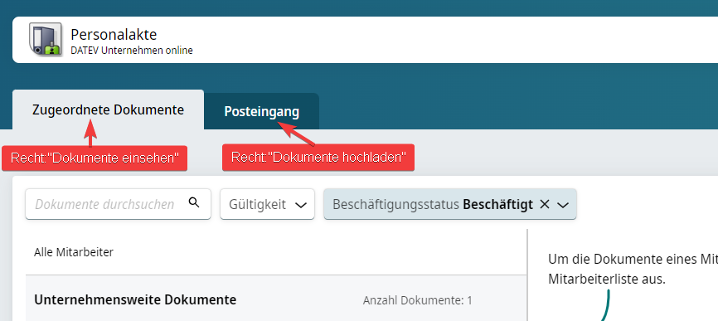Expand the Beschäftigungsstatus filter chevron
This screenshot has width=718, height=321.
[x=563, y=205]
